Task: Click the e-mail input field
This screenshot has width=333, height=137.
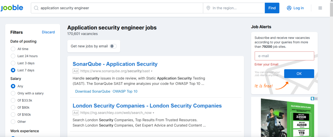Action: (284, 56)
